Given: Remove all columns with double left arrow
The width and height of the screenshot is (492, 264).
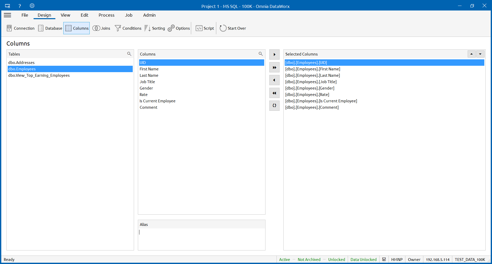Looking at the screenshot, I should (274, 93).
